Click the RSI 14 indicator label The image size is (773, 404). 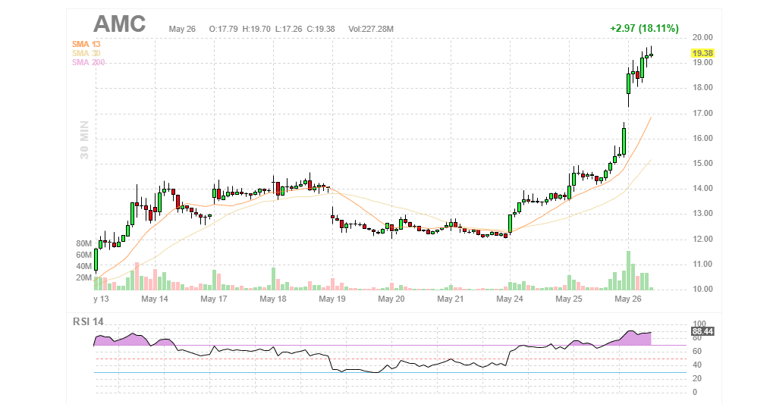click(x=88, y=321)
